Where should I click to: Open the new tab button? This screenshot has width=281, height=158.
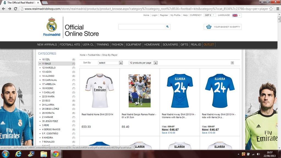pos(45,3)
